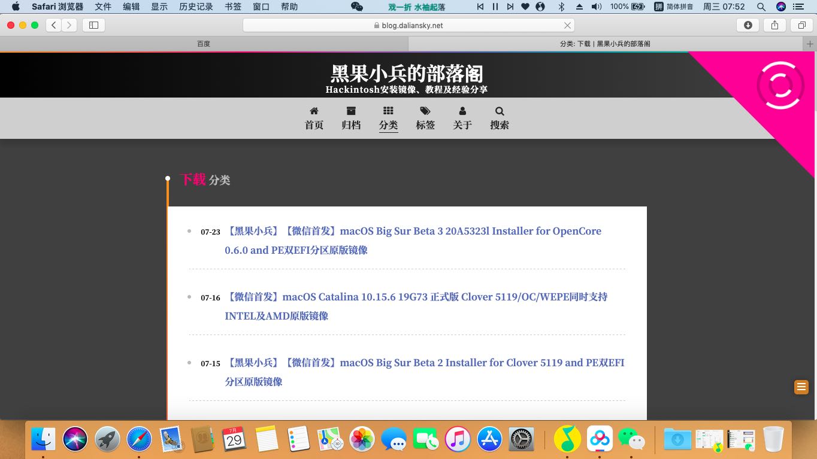Open Messages from the Dock
The height and width of the screenshot is (459, 817).
[394, 439]
